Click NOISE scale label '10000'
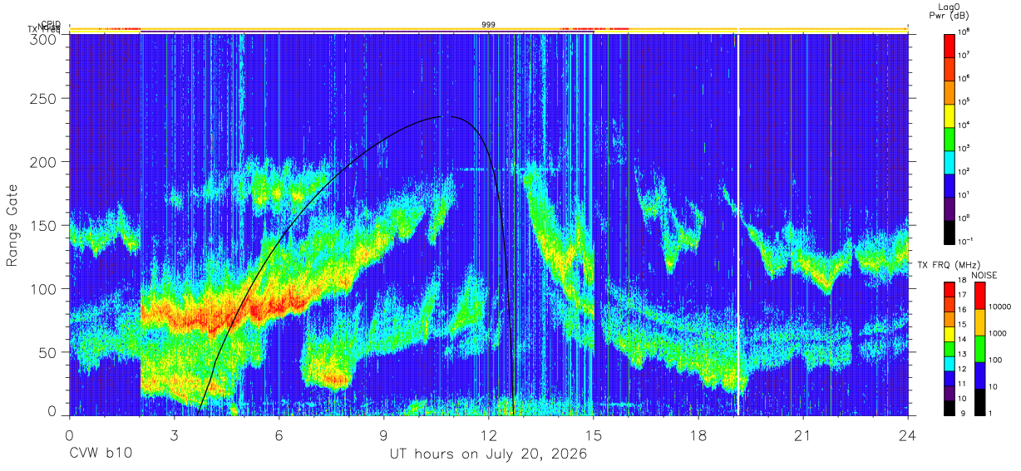 (1002, 307)
